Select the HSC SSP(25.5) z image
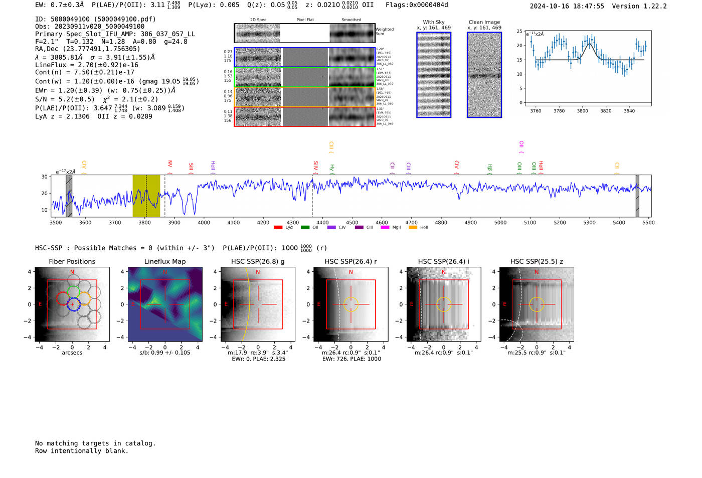This screenshot has height=478, width=702. tap(537, 304)
